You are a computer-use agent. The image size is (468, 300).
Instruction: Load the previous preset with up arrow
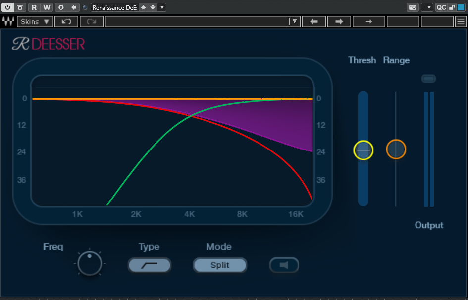pyautogui.click(x=143, y=7)
